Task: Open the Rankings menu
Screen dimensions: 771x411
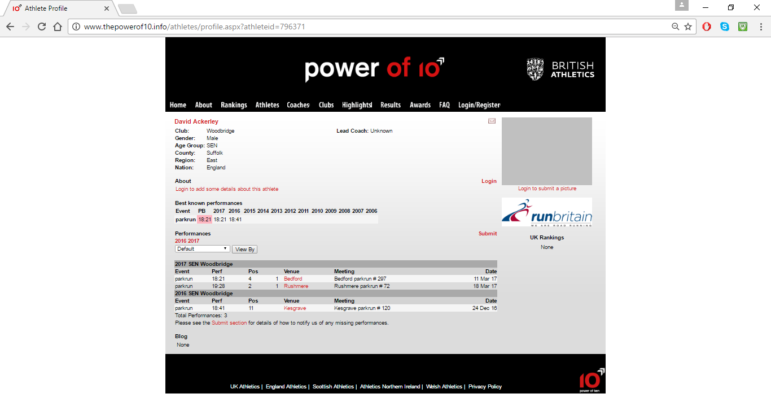Action: pyautogui.click(x=234, y=105)
